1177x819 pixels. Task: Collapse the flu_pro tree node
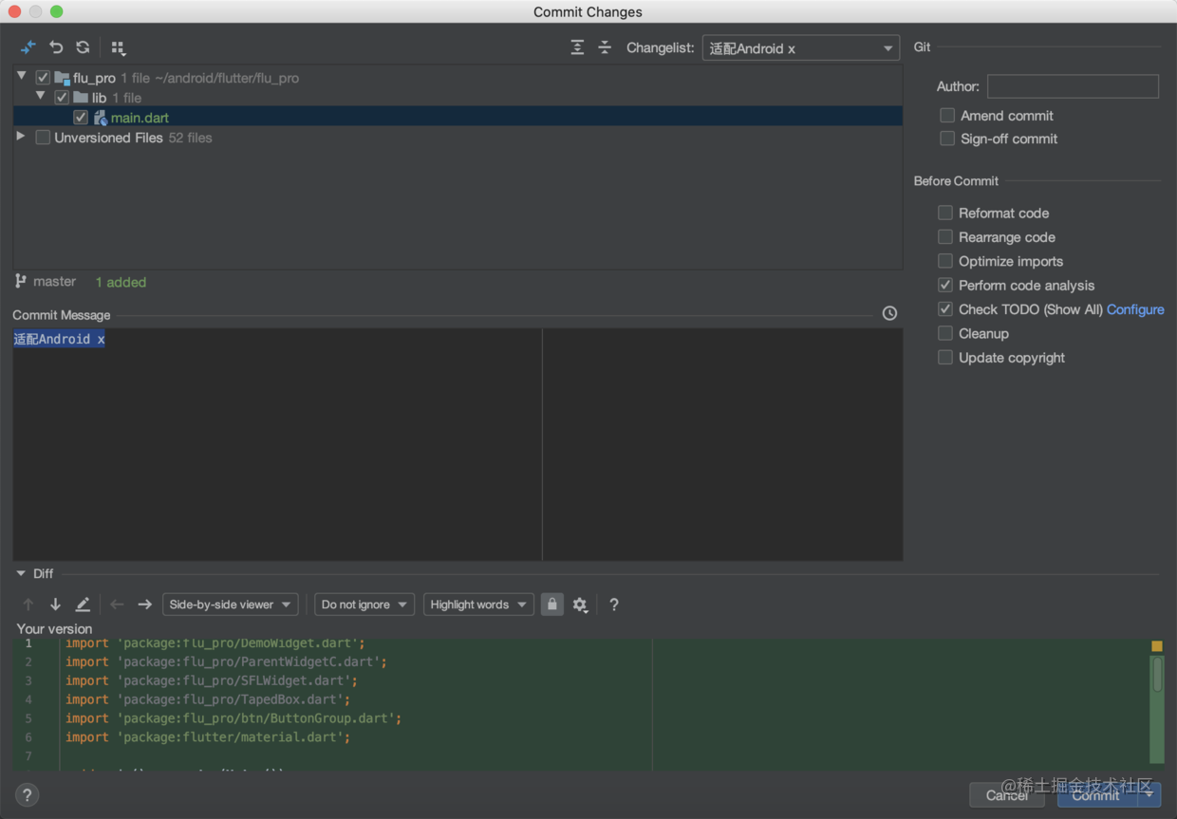point(22,77)
